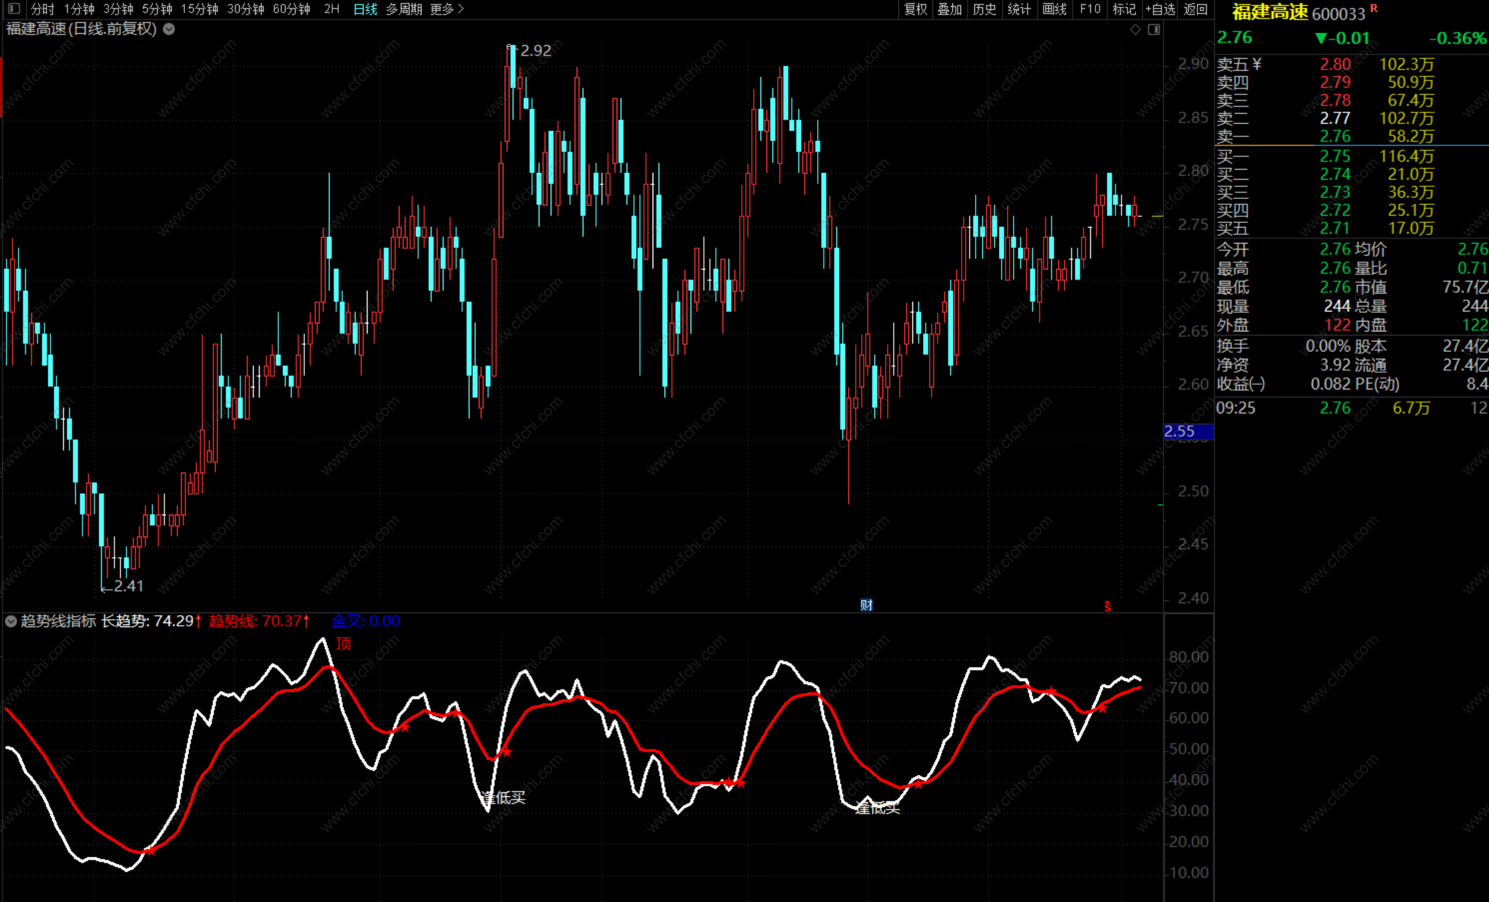Image resolution: width=1489 pixels, height=902 pixels.
Task: Click the 画线 drawing tool button
Action: (1054, 9)
